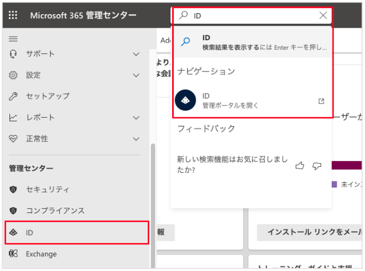Click the dark magenta chart bar
This screenshot has width=365, height=271.
347,165
